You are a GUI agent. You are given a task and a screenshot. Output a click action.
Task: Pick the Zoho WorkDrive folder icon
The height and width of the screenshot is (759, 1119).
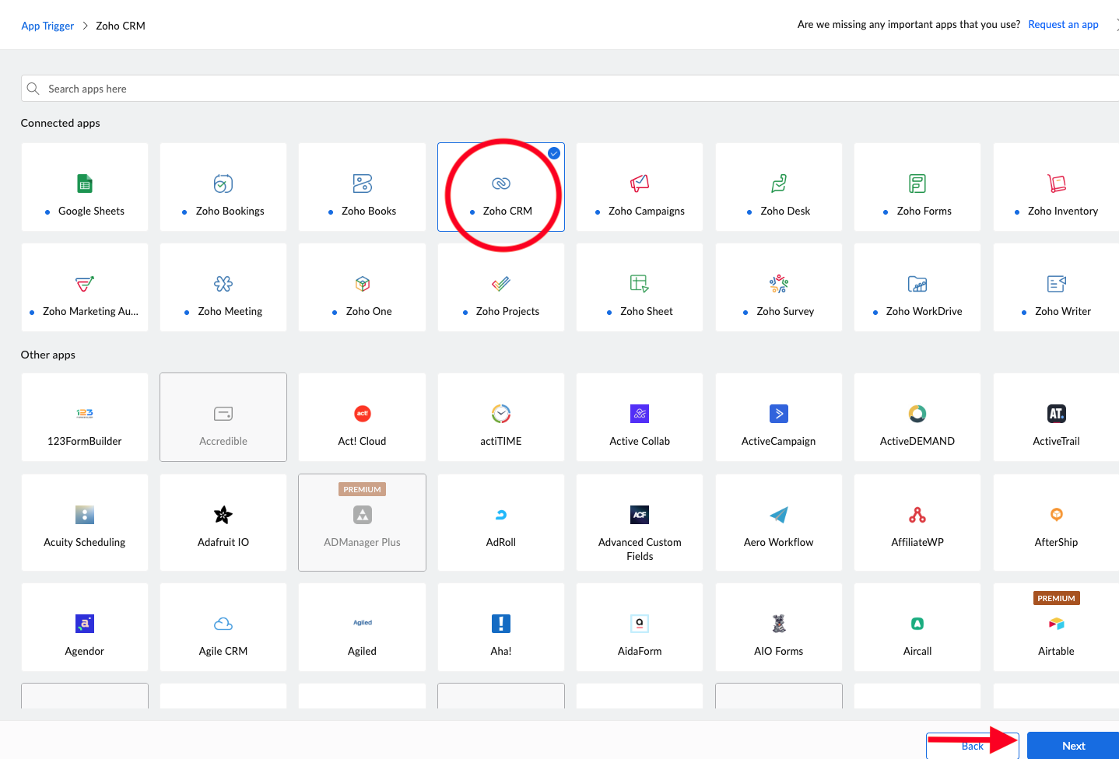pos(917,284)
